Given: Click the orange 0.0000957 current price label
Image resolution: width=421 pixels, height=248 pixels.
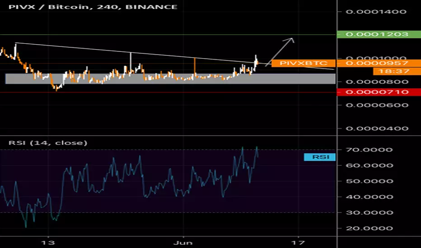Looking at the screenshot, I should point(379,63).
